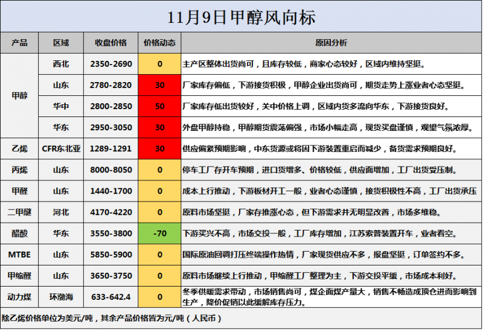The width and height of the screenshot is (483, 330).
Task: Select the "甲醛" product cell
Action: (19, 191)
